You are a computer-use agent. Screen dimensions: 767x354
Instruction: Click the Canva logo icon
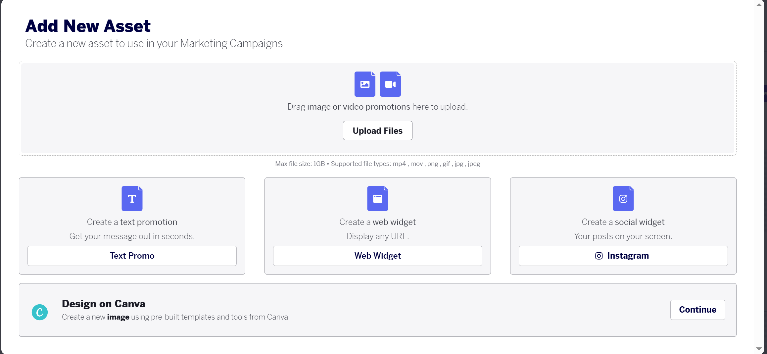click(x=40, y=312)
